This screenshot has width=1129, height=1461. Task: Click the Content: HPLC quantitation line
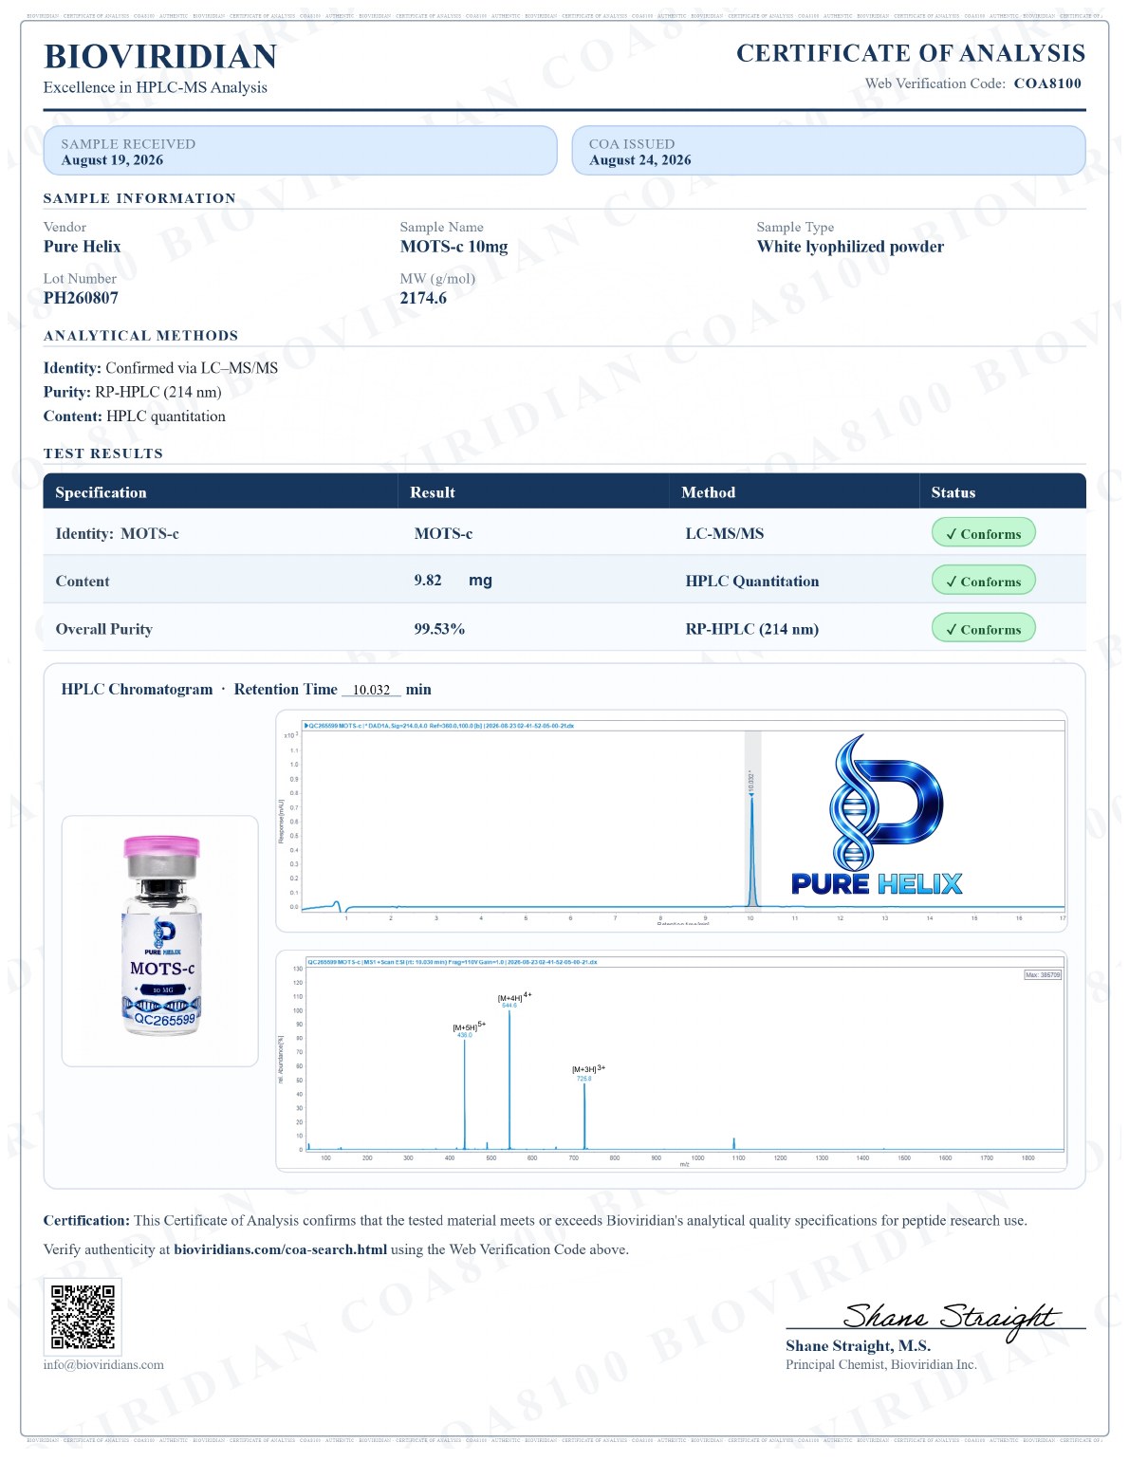[135, 418]
